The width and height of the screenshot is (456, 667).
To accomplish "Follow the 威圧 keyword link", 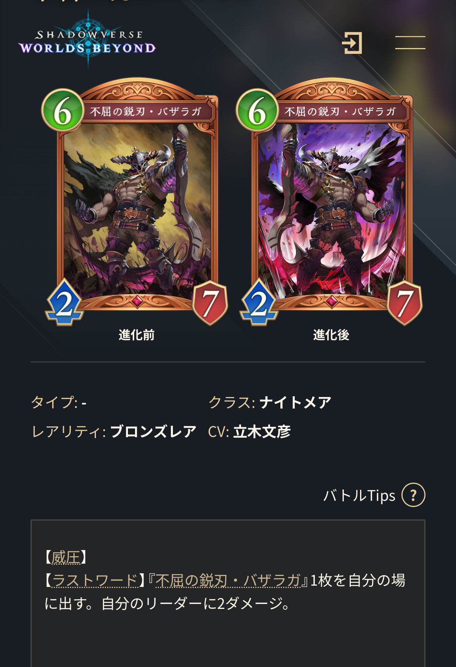I will [66, 558].
